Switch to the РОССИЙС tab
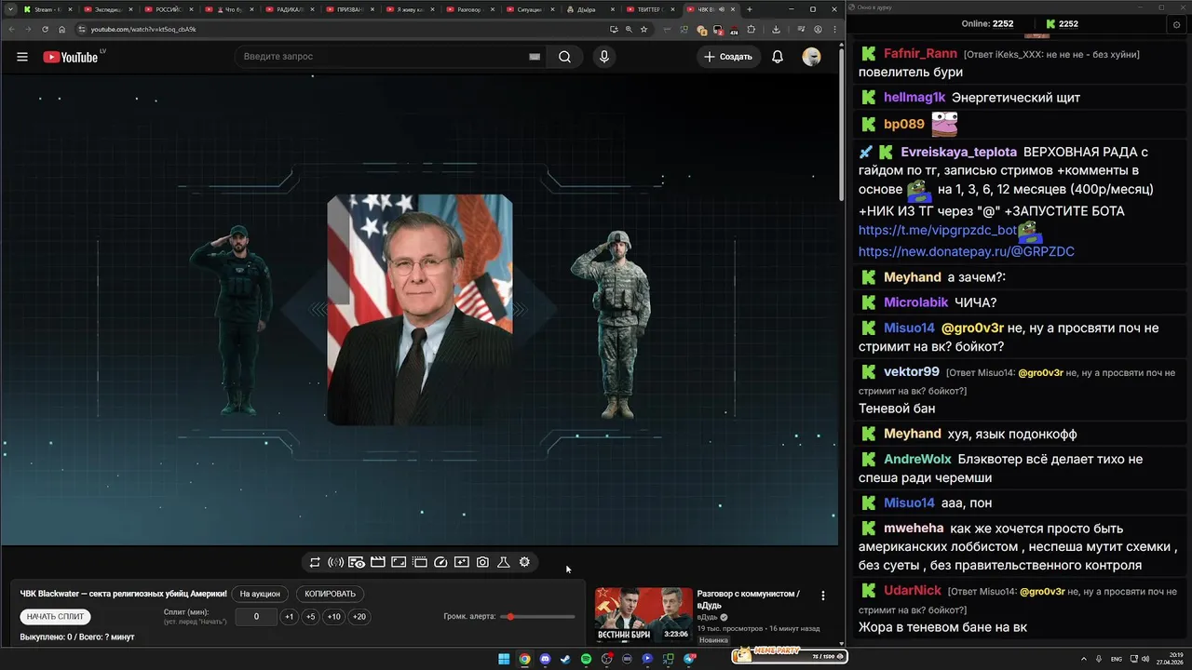This screenshot has width=1192, height=670. pyautogui.click(x=168, y=9)
